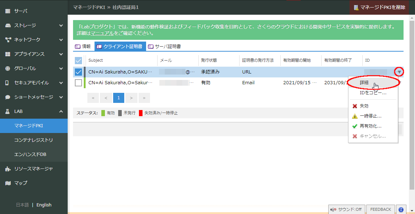This screenshot has height=214, width=415.
Task: Open the circled ID dropdown arrow
Action: coord(399,72)
